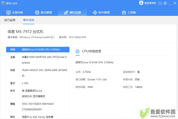Click the 微星 MS-7972 台式机 title
The width and height of the screenshot is (178, 119).
(x=26, y=32)
